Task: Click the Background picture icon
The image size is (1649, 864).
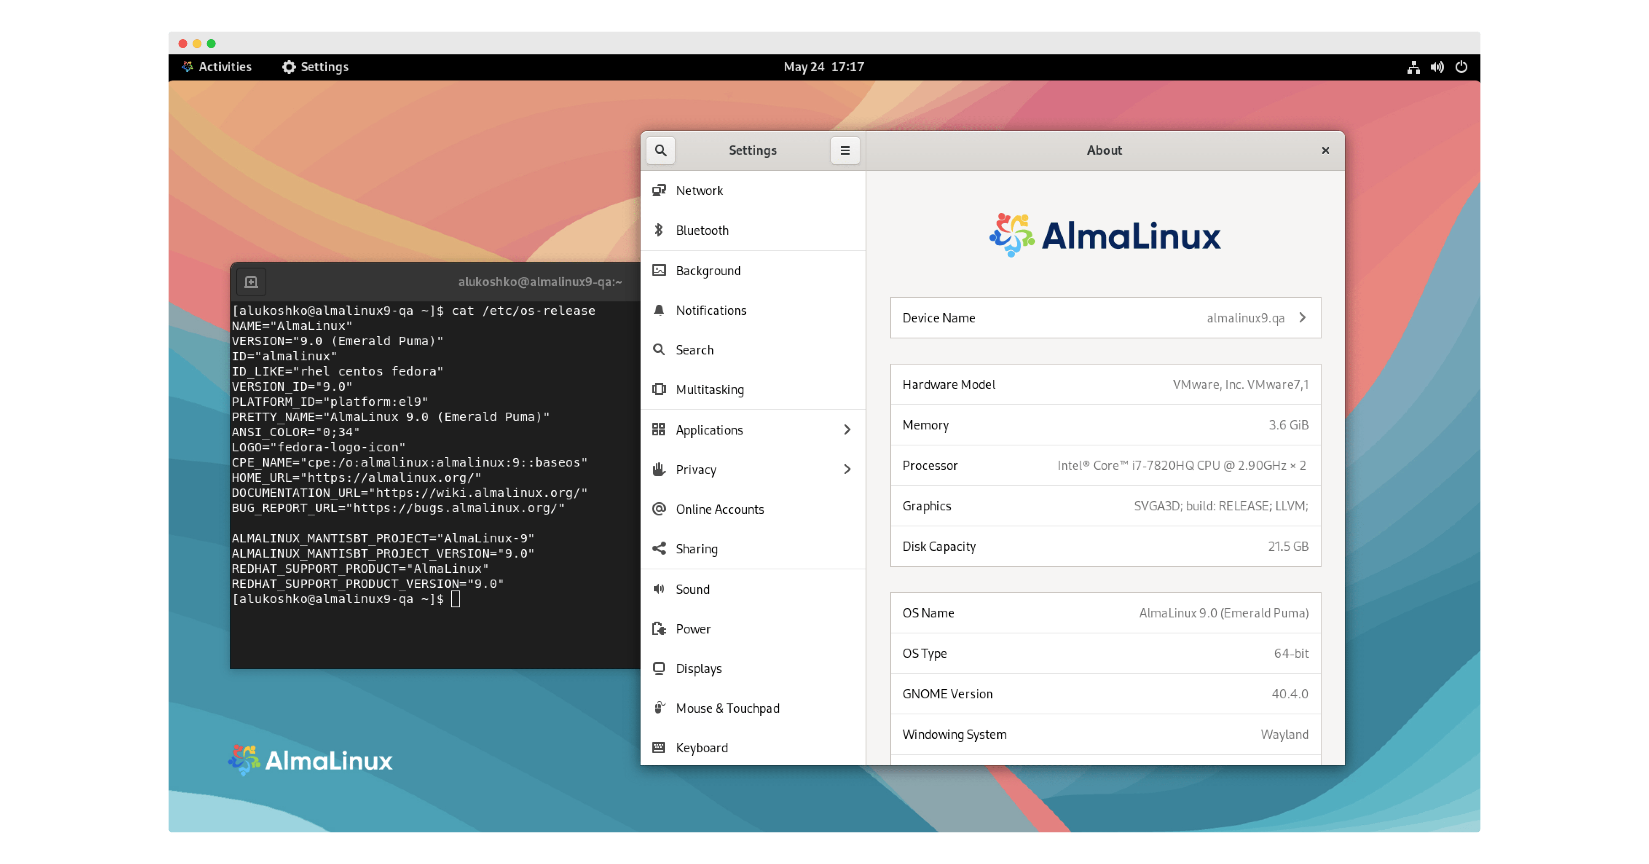Action: coord(659,270)
